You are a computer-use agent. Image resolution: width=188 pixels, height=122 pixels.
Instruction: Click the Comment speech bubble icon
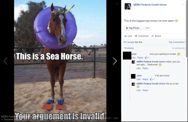click(136, 36)
